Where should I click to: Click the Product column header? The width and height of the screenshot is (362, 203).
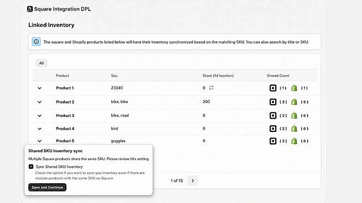click(x=63, y=76)
